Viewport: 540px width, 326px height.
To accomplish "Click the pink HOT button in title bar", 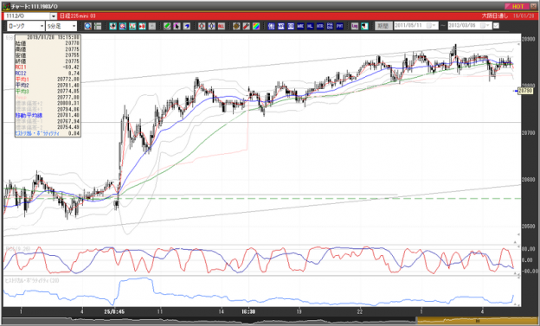I will tap(517, 6).
